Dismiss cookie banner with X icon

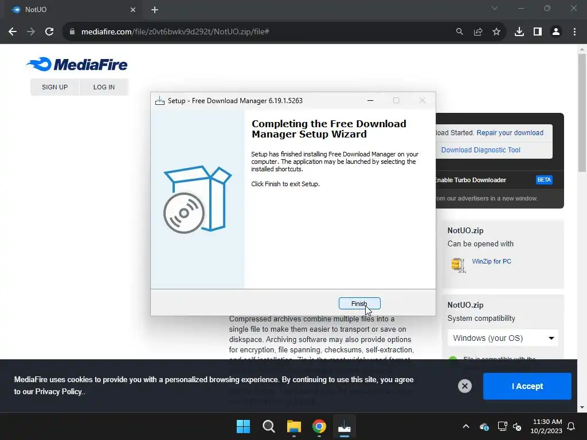(464, 386)
